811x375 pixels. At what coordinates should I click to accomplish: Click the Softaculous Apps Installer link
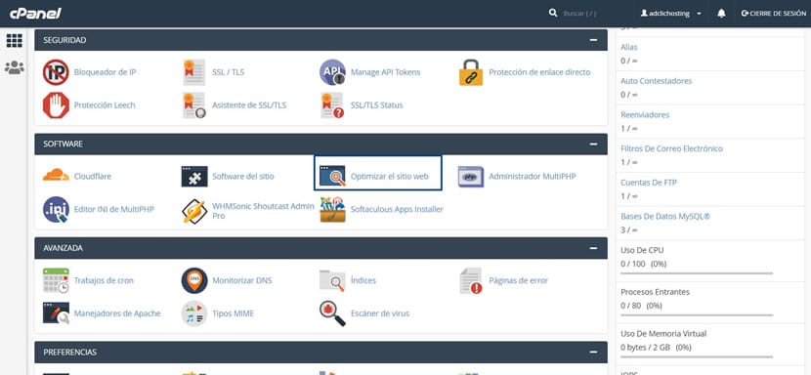397,210
